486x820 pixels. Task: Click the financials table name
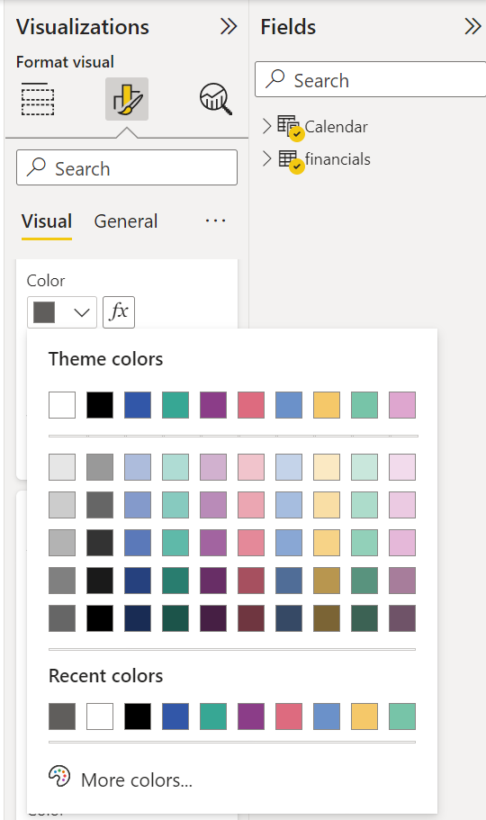pyautogui.click(x=337, y=159)
